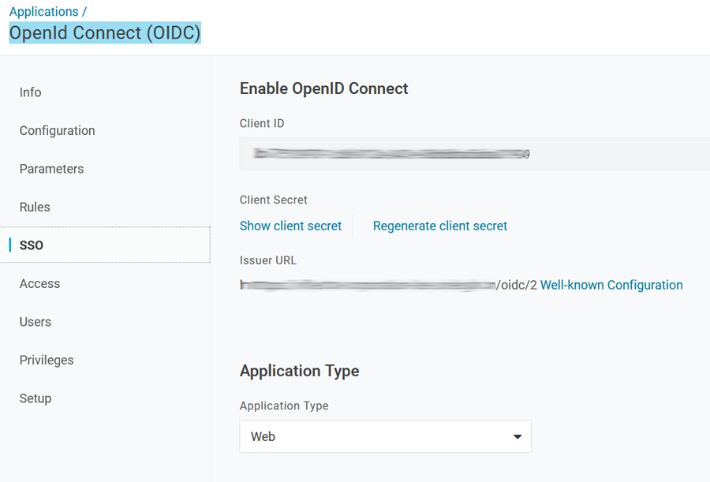
Task: Open the Application Type dropdown showing Web
Action: (x=385, y=436)
